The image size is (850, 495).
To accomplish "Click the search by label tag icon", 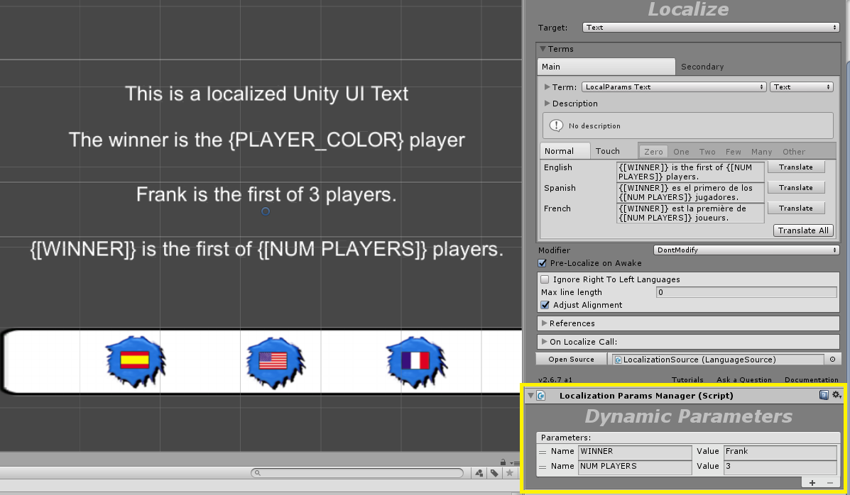I will 494,473.
